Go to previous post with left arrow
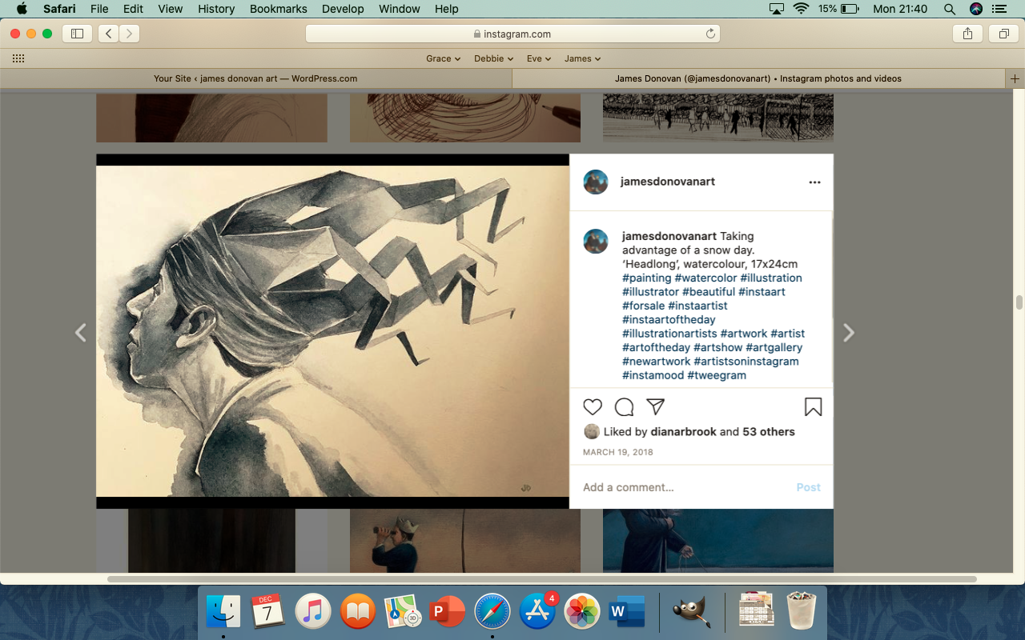 click(80, 333)
